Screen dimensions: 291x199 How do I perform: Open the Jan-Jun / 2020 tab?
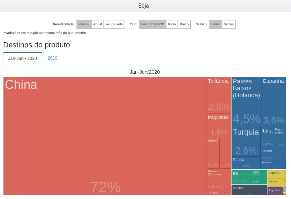click(x=22, y=58)
